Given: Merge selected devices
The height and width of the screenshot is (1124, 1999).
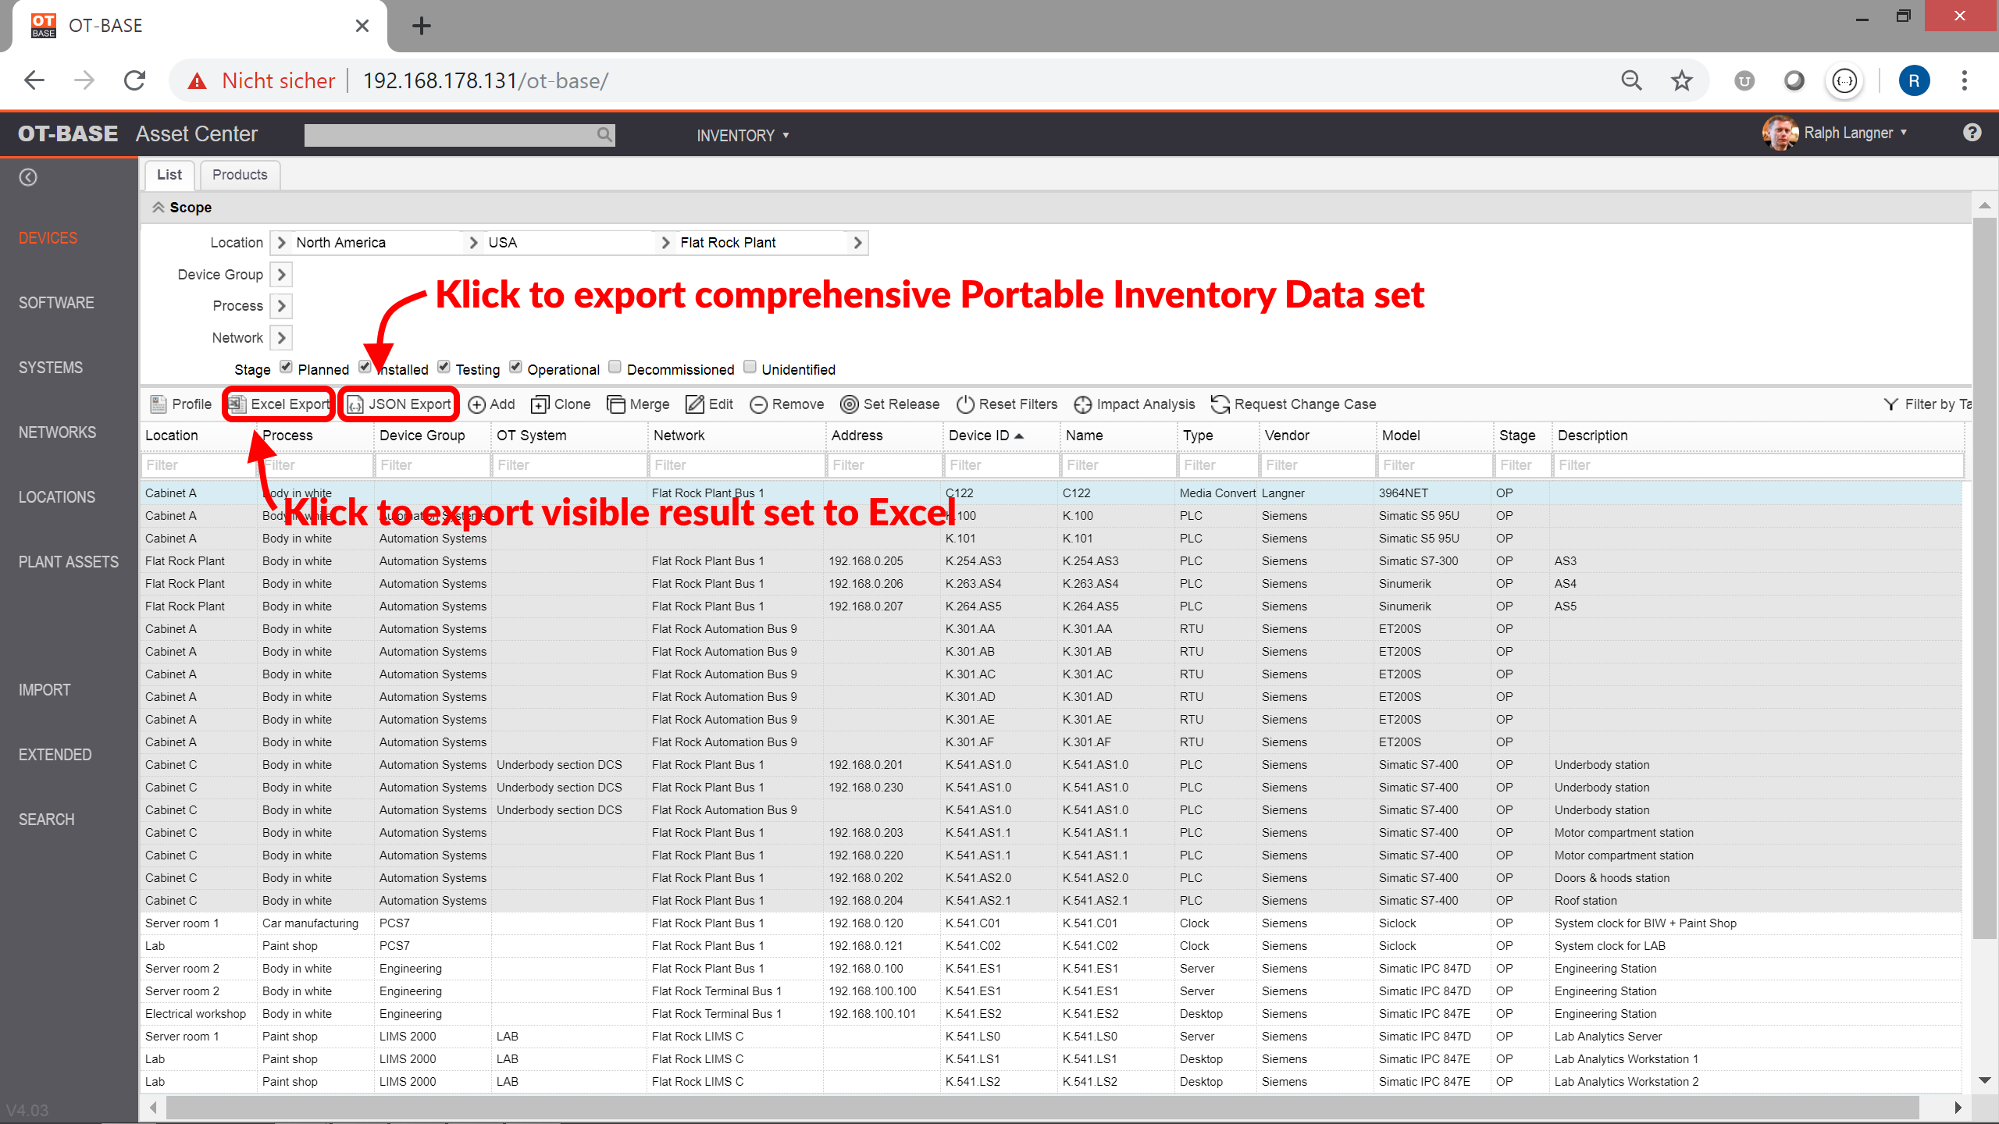Looking at the screenshot, I should tap(639, 404).
